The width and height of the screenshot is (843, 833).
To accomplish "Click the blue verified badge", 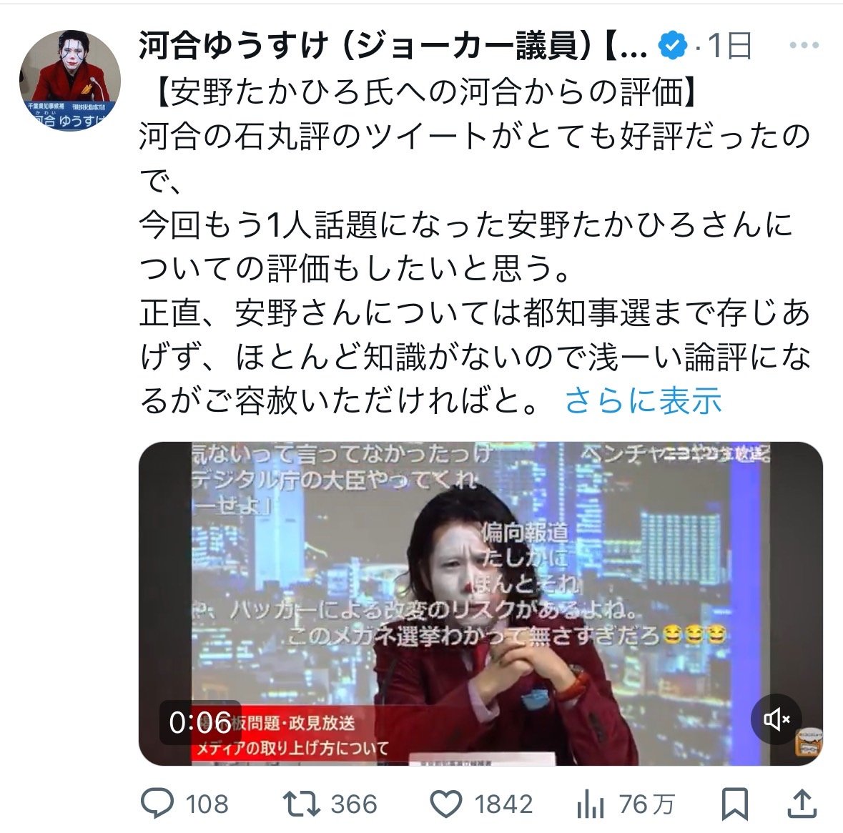I will click(x=673, y=45).
